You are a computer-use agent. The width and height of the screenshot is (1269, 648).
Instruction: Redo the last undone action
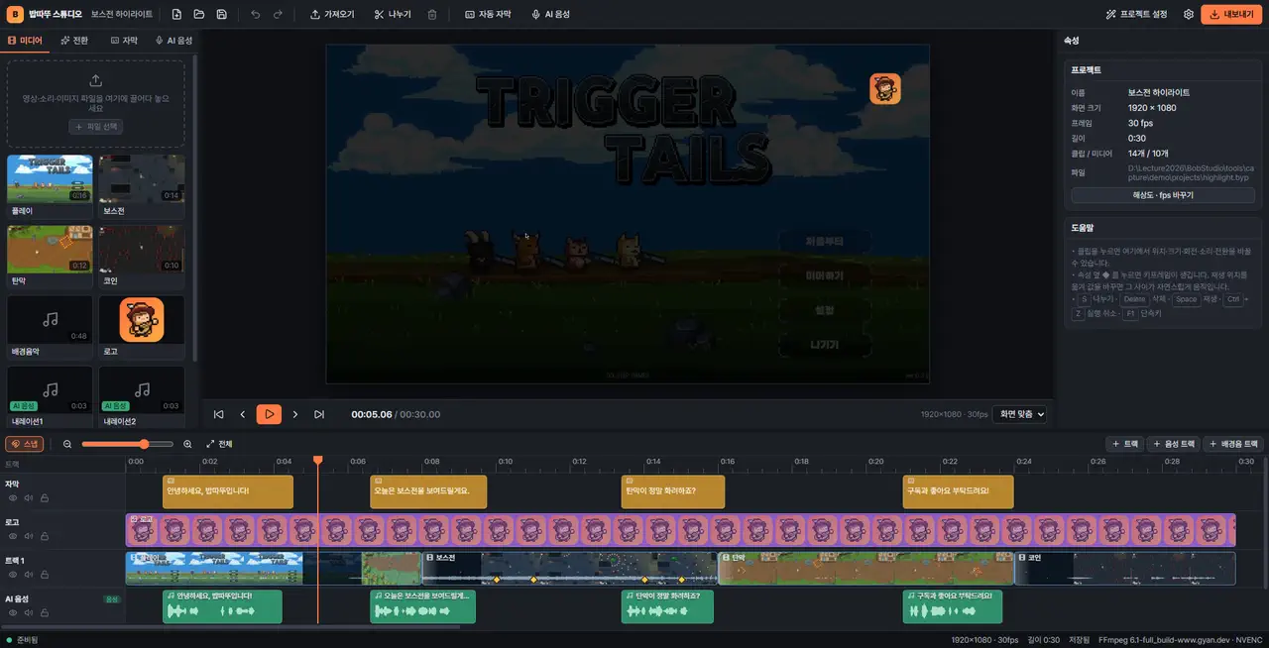(278, 15)
